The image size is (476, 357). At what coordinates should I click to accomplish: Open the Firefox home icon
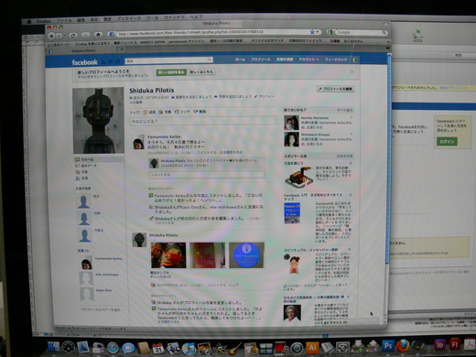[x=98, y=35]
